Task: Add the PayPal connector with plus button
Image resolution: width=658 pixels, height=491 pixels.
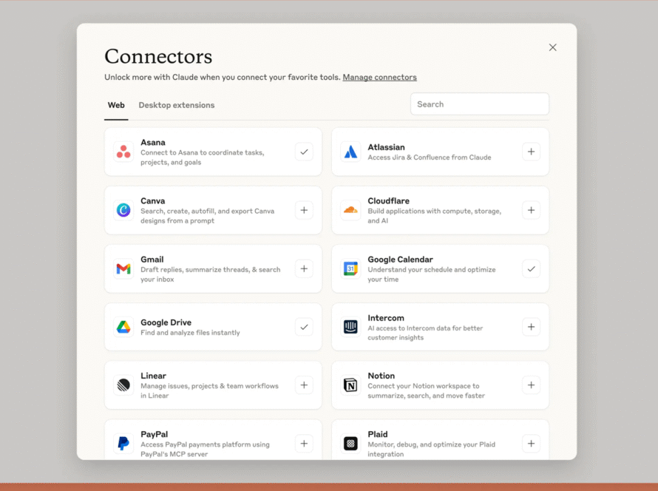Action: pos(304,444)
